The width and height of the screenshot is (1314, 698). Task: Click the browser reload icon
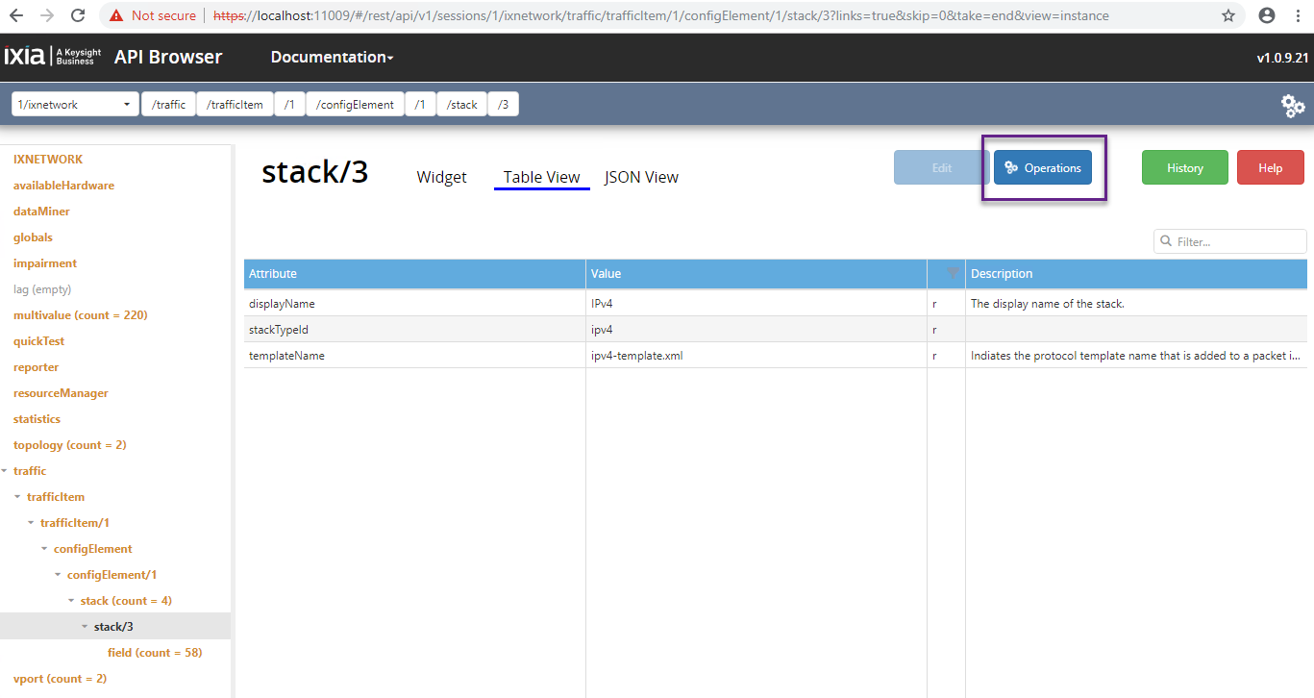point(78,15)
